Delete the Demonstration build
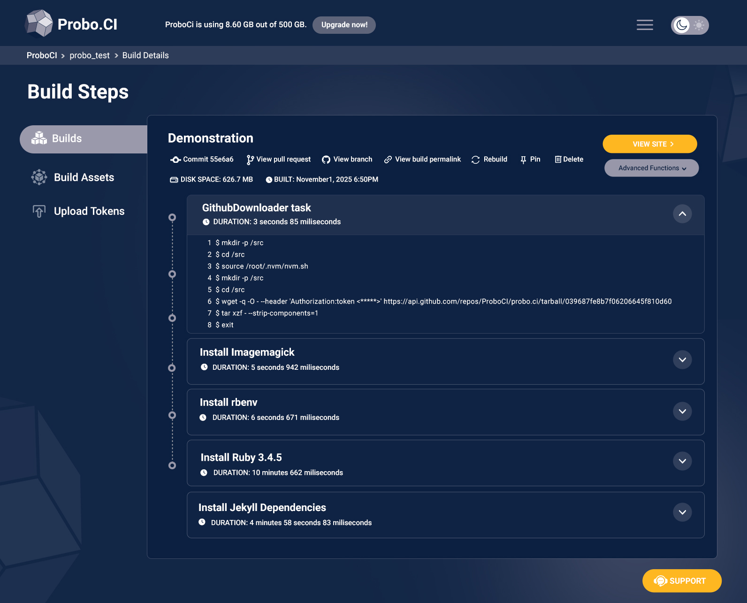This screenshot has width=747, height=603. tap(569, 160)
